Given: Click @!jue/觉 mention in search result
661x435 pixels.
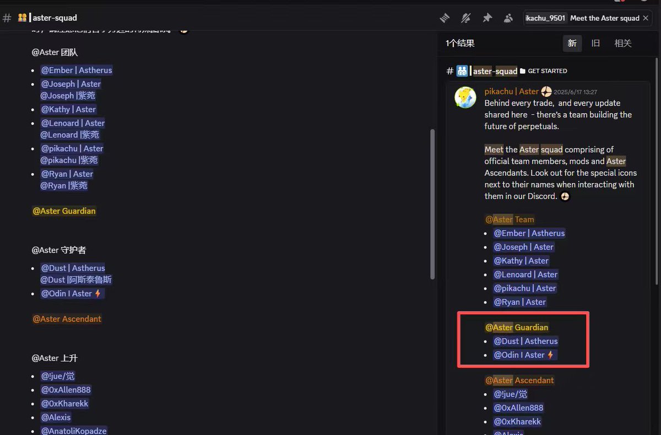Looking at the screenshot, I should click(511, 394).
